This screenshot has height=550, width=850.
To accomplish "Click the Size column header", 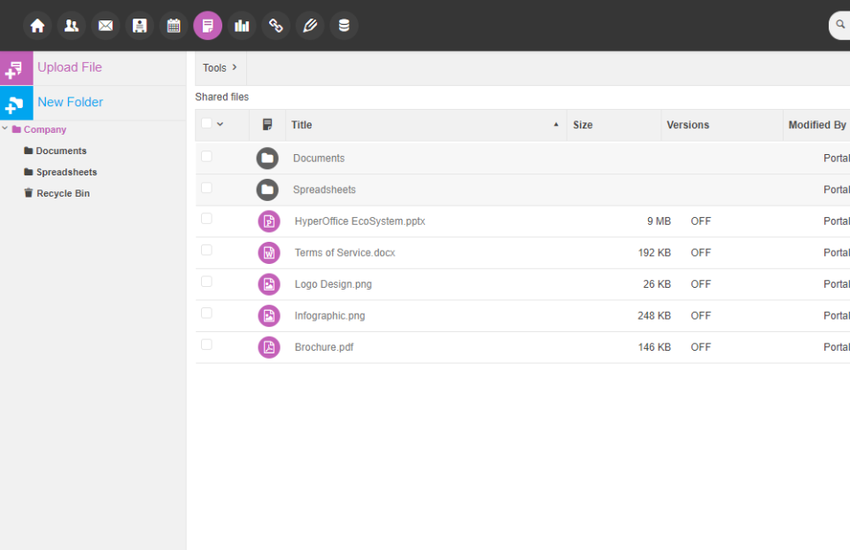I will (x=583, y=125).
